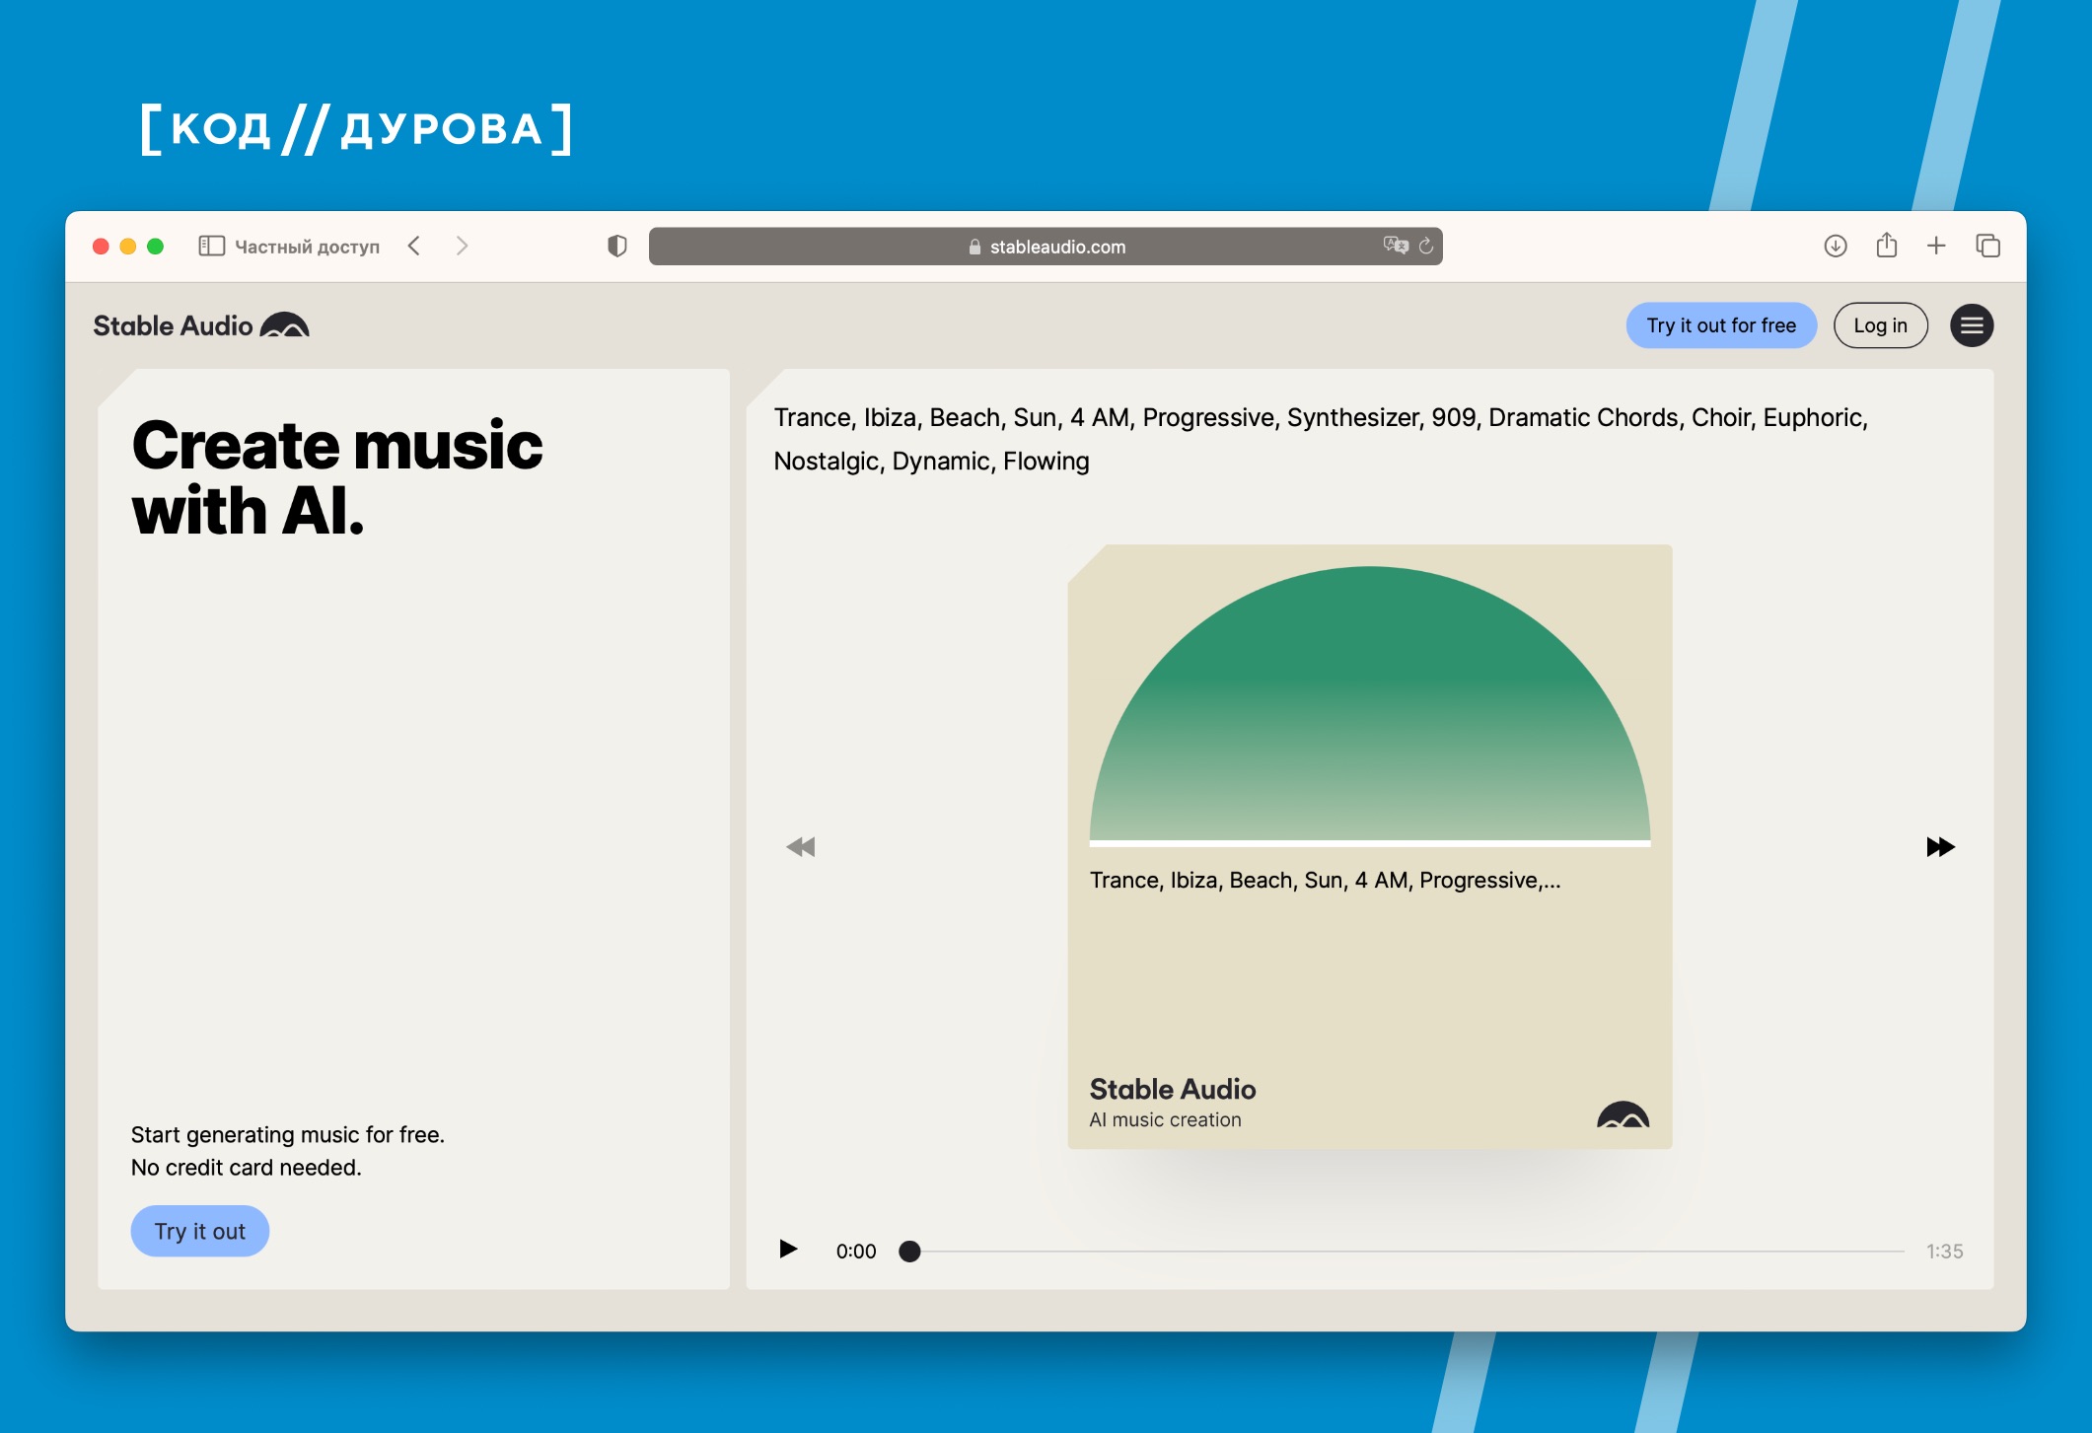The width and height of the screenshot is (2092, 1433).
Task: Click the truncated track title on the card
Action: [1325, 880]
